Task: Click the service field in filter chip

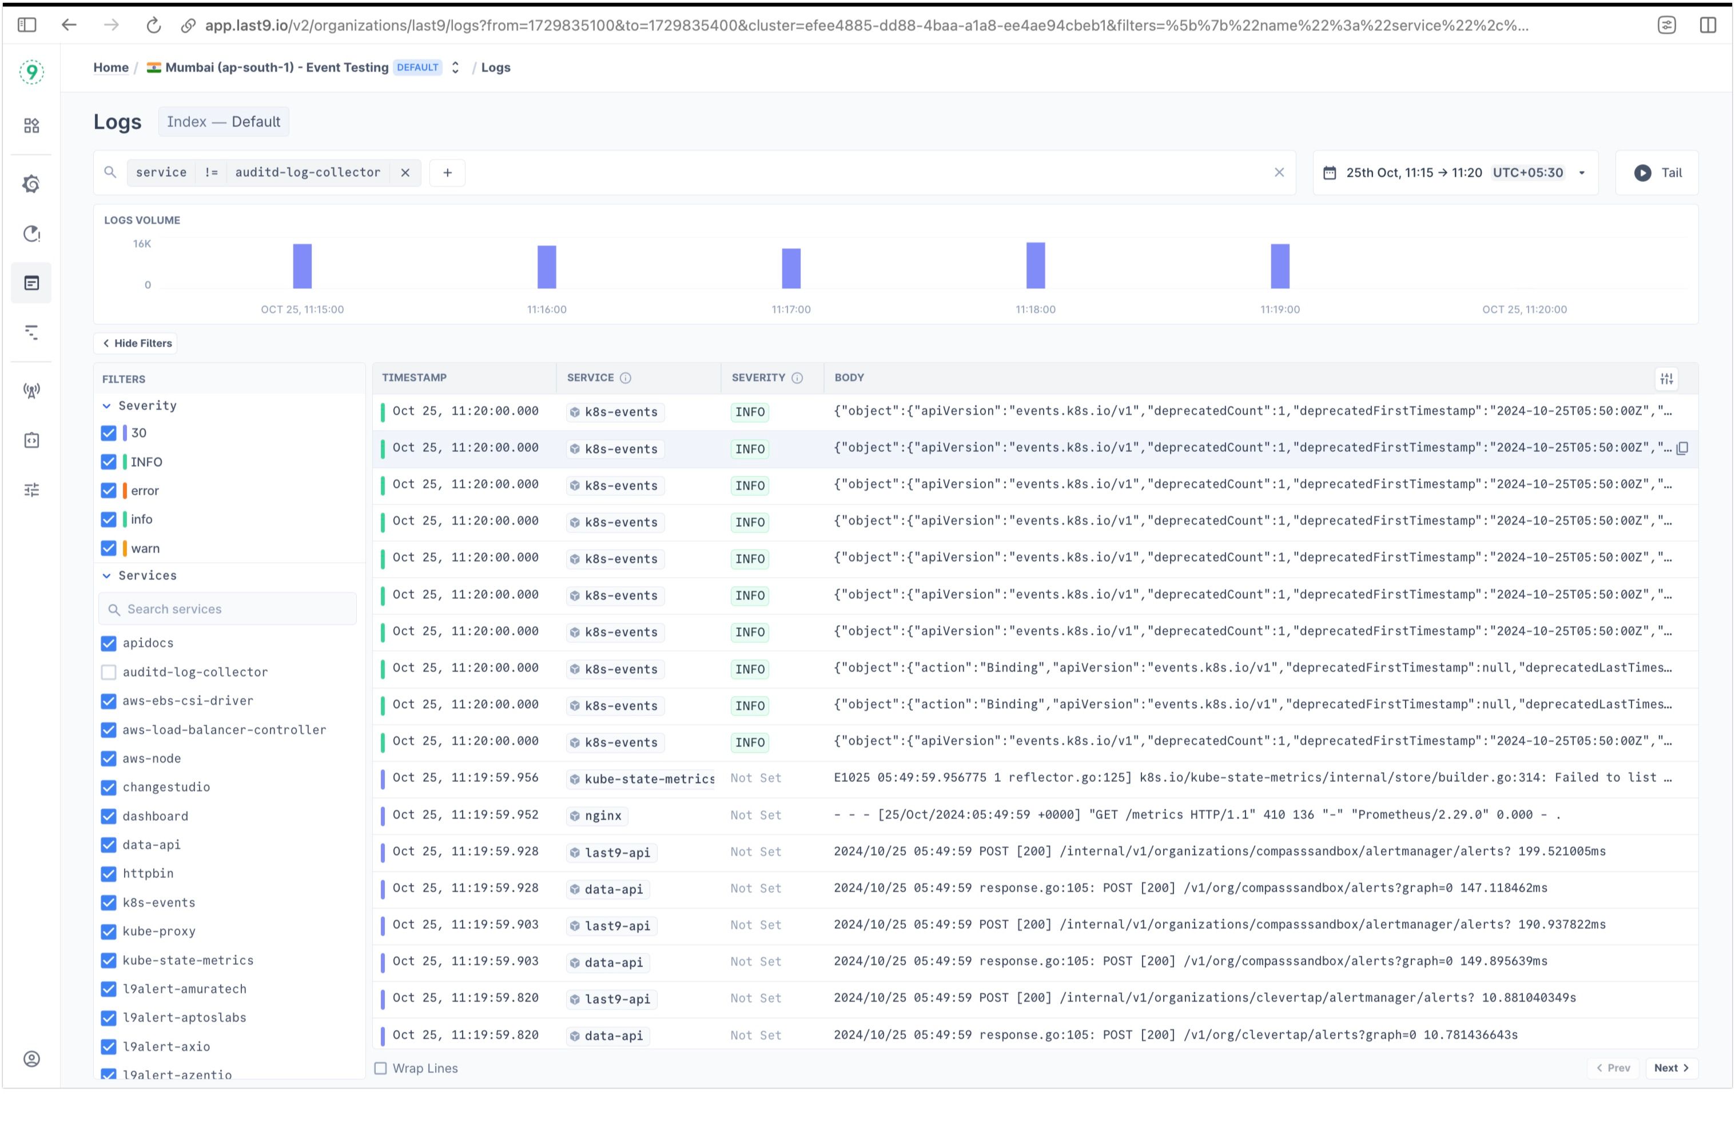Action: coord(161,173)
